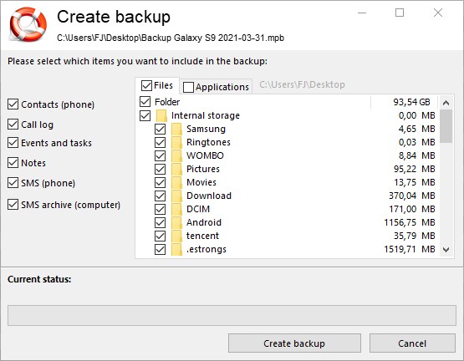Uncheck the Contacts (phone) checkbox
This screenshot has width=464, height=361.
point(13,104)
